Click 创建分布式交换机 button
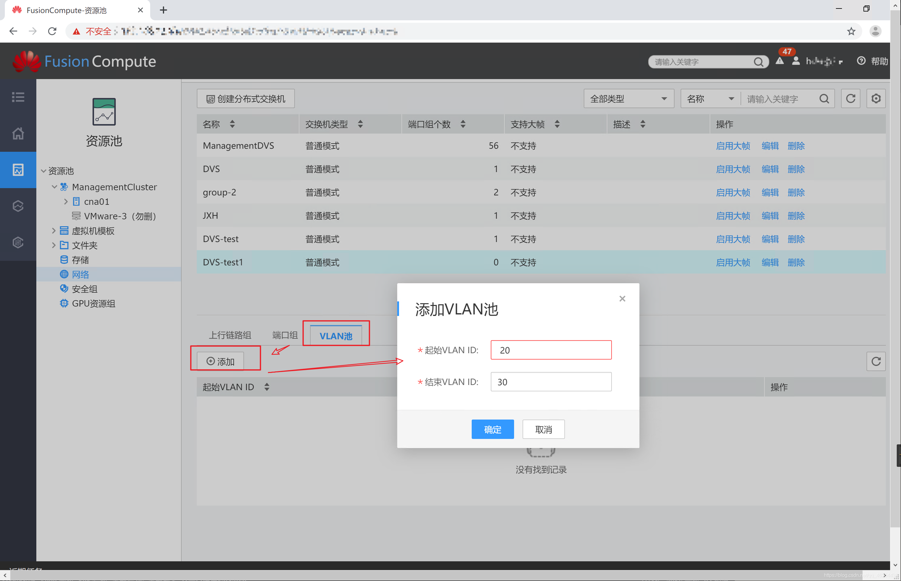 pos(246,99)
